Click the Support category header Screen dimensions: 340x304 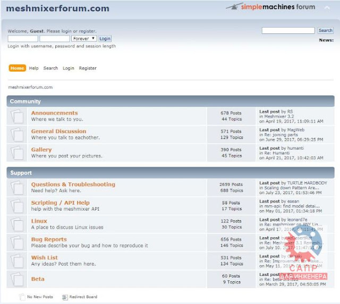tap(21, 173)
